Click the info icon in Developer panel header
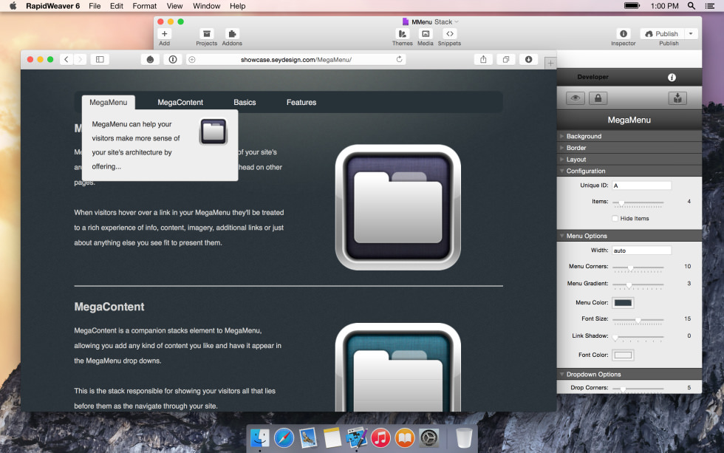The height and width of the screenshot is (453, 724). tap(672, 77)
